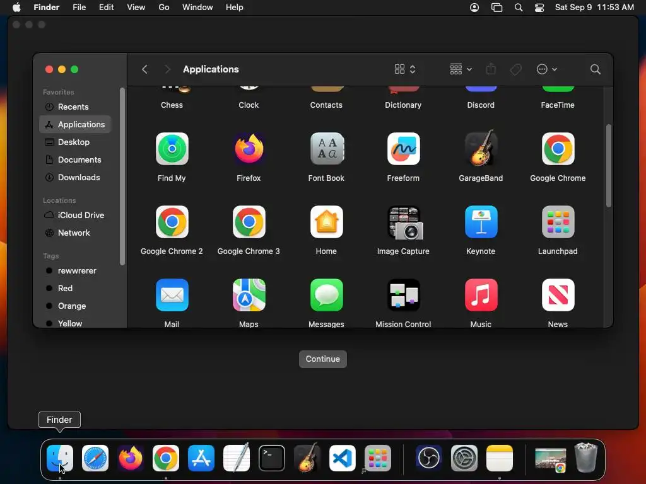The width and height of the screenshot is (646, 484).
Task: Launch Firefox from Applications folder
Action: 249,149
